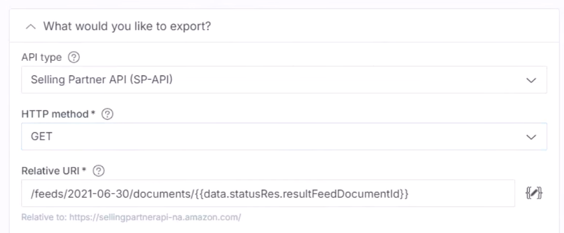Click the 'Relative to' sellingpartnerapi URL text
Image resolution: width=564 pixels, height=233 pixels.
click(155, 217)
